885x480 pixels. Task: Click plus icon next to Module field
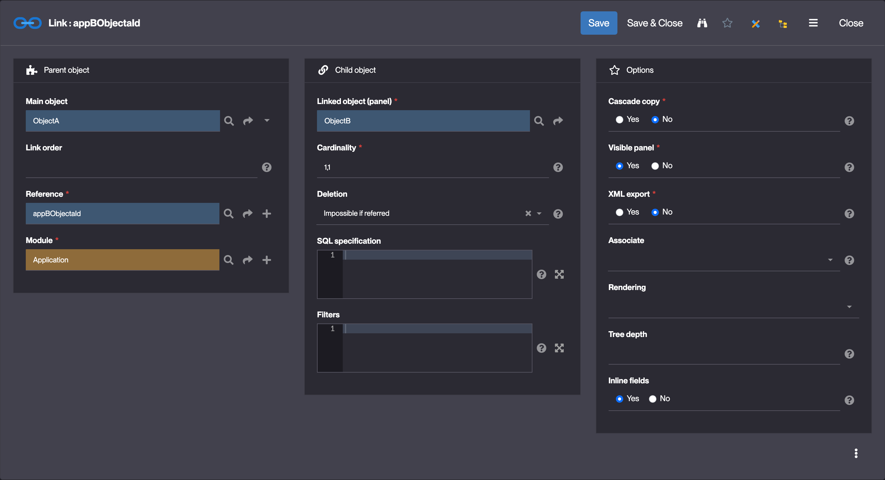[x=267, y=260]
